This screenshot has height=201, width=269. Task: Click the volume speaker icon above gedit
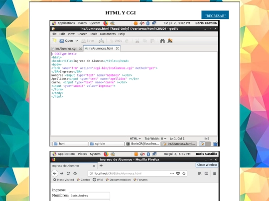(142, 23)
